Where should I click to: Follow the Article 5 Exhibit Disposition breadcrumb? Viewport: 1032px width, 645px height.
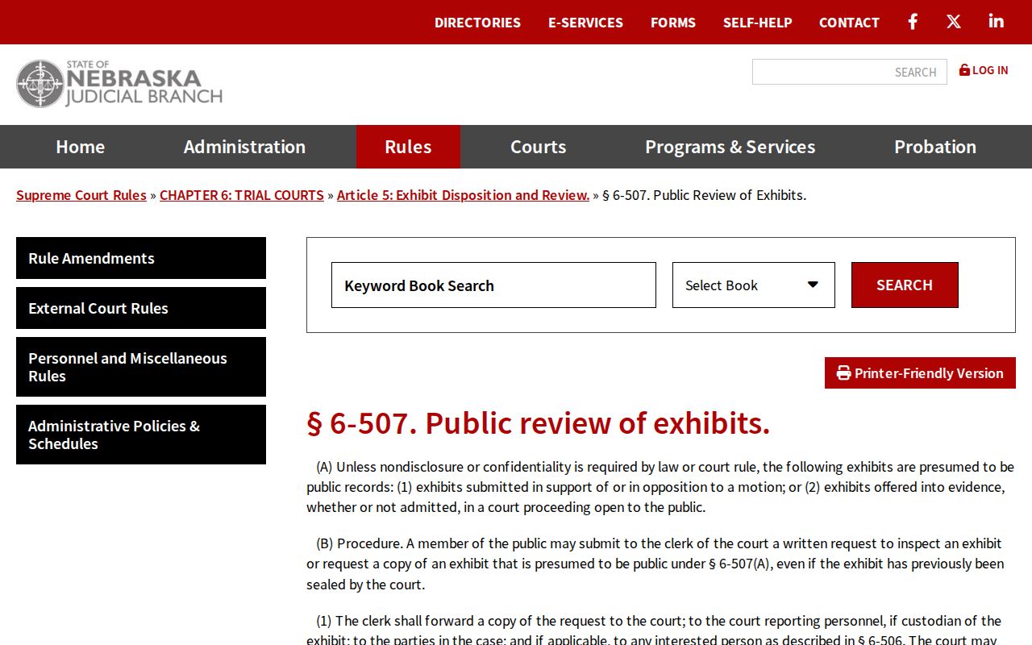pos(464,195)
